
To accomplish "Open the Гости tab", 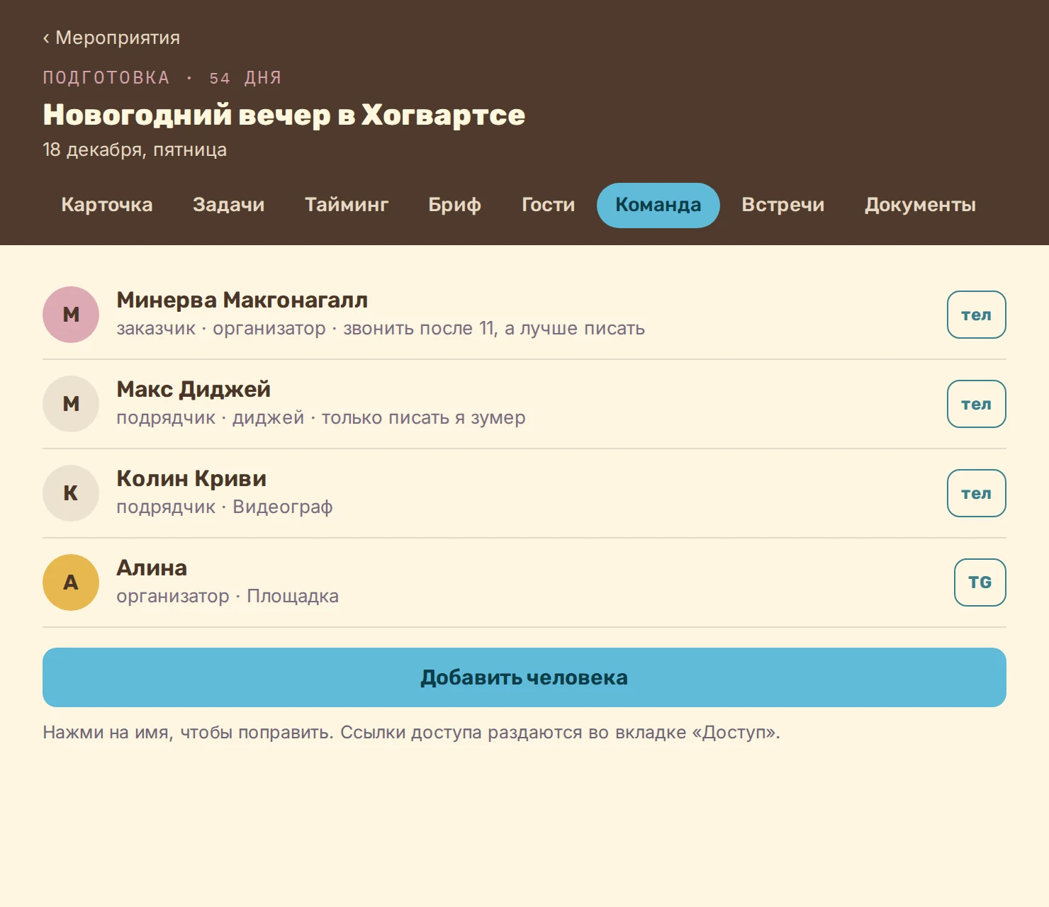I will (x=549, y=205).
